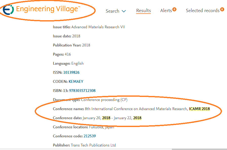227x150 pixels.
Task: Click the highlighted ICAMR 2018 term
Action: pos(199,109)
